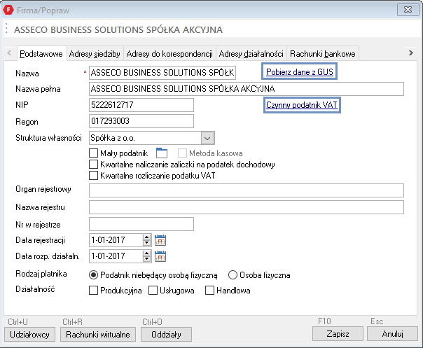Click the Pobierz dane z GUS link
Viewport: 423px width, 348px height.
(300, 71)
